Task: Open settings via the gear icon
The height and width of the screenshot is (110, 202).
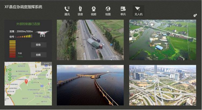Action: click(x=195, y=15)
